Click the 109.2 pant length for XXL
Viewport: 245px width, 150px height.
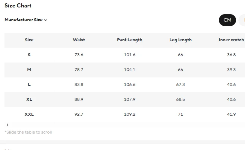(x=129, y=114)
